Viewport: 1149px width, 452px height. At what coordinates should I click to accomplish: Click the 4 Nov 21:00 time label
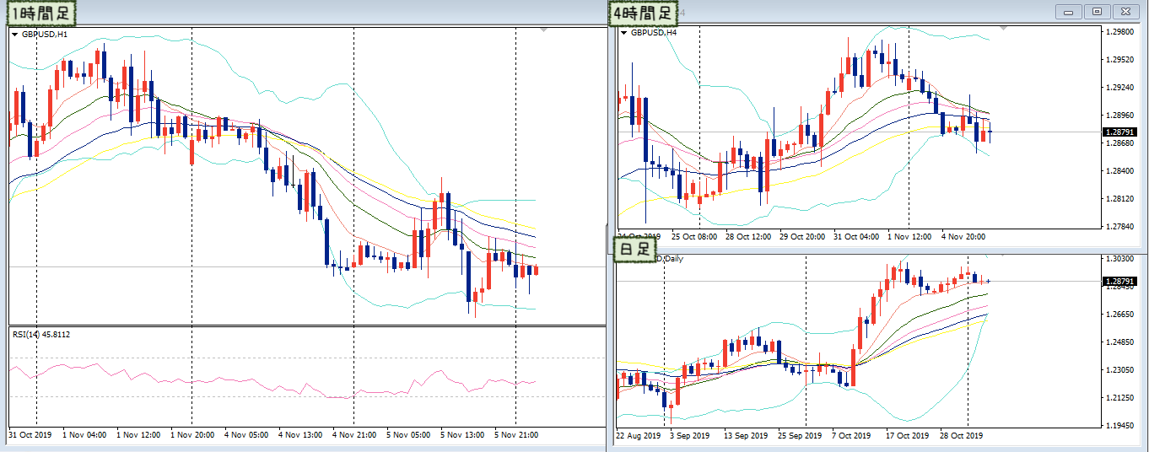(354, 435)
